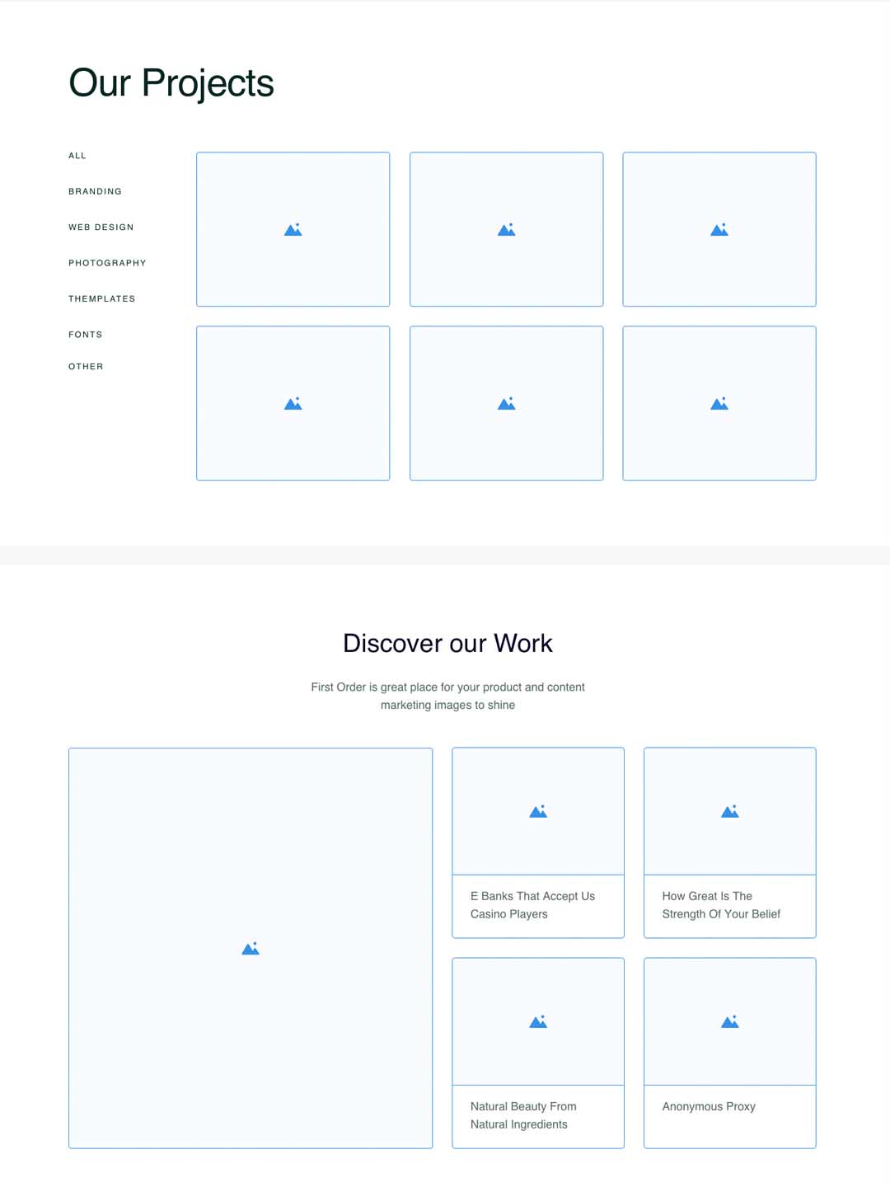
Task: Filter projects by OTHER
Action: (x=86, y=367)
